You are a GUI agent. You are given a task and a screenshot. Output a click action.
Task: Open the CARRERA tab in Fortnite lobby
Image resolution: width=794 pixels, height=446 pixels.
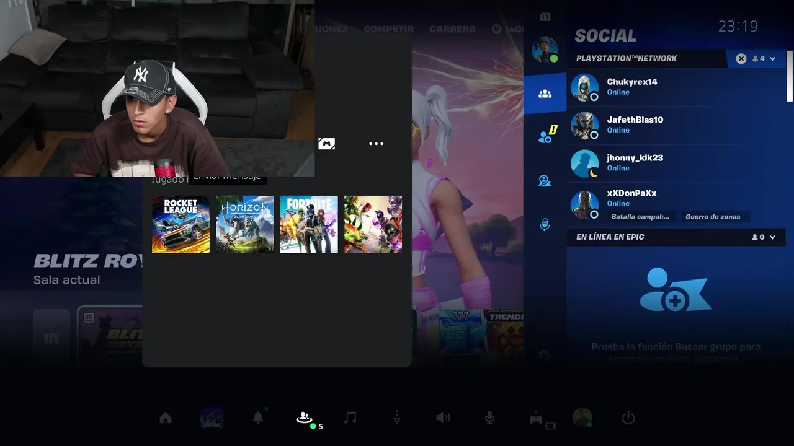click(x=452, y=29)
